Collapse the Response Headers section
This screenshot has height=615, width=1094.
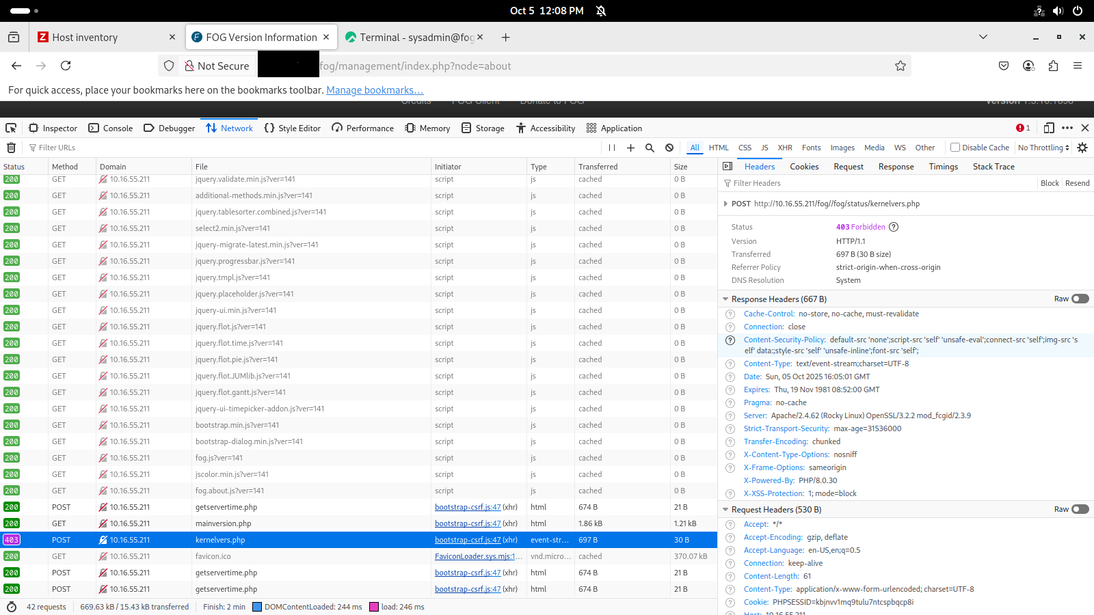tap(725, 299)
